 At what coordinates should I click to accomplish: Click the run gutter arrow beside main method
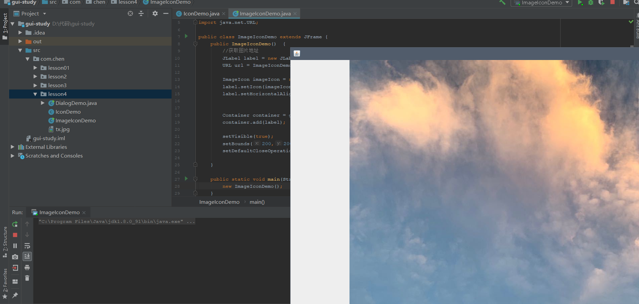pos(186,179)
